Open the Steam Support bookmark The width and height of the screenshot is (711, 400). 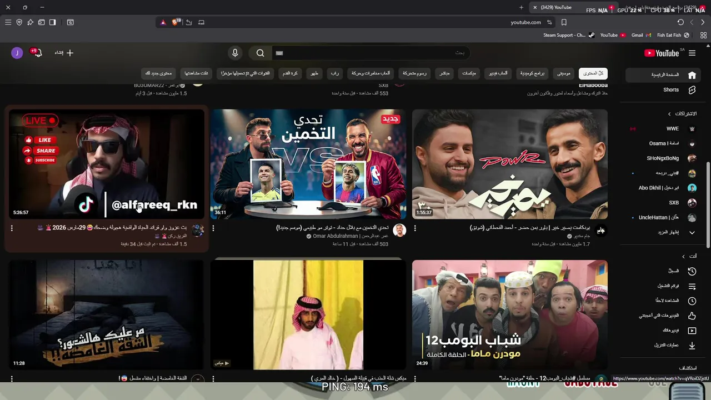pyautogui.click(x=569, y=35)
